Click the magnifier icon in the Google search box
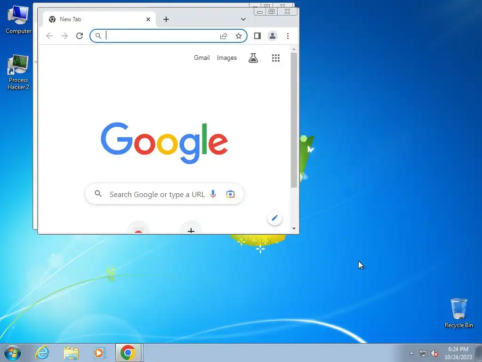Screen dimensions: 482x362 tap(98, 194)
